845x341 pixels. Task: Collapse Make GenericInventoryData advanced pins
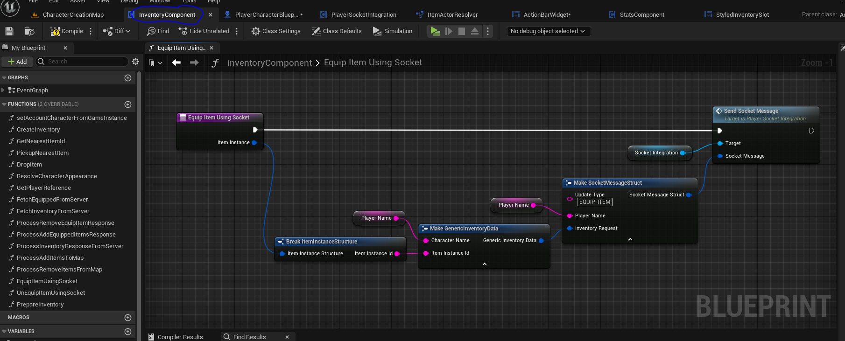coord(485,264)
